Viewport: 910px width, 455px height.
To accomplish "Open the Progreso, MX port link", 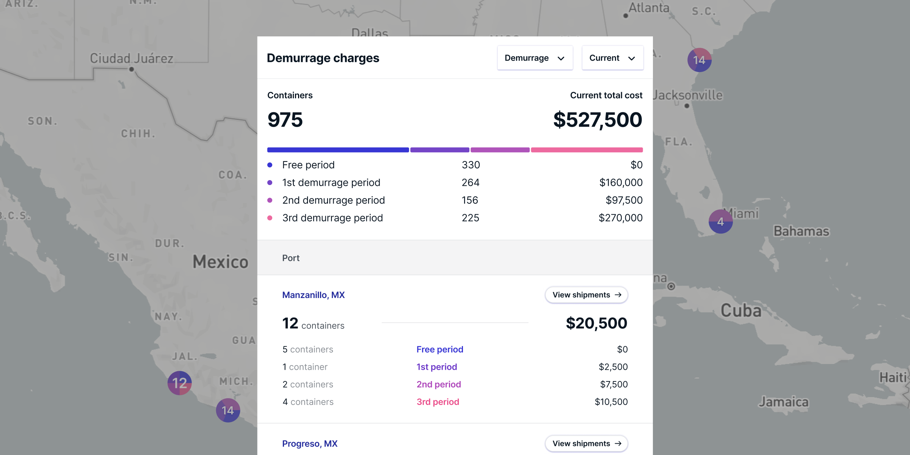I will click(309, 443).
